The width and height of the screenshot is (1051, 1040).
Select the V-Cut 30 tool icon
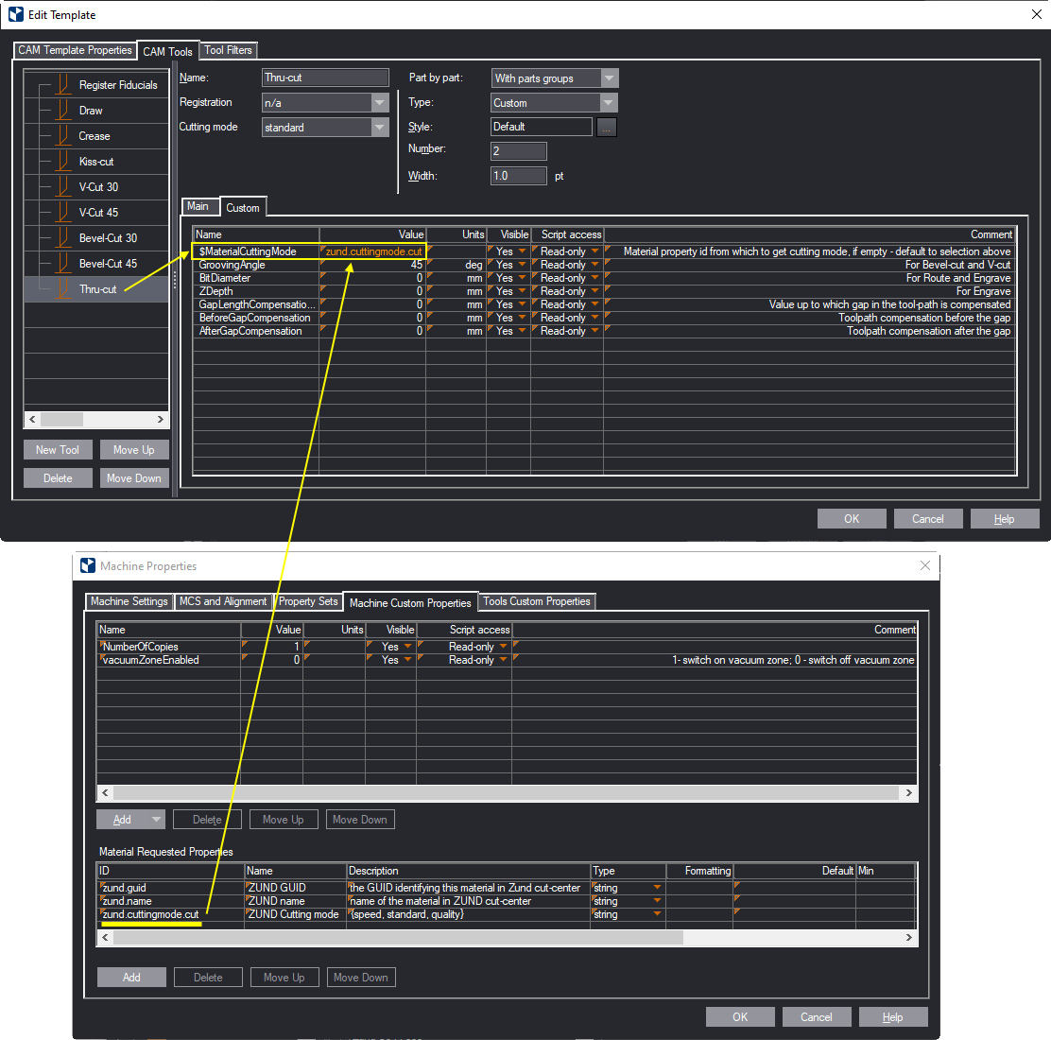pyautogui.click(x=63, y=187)
